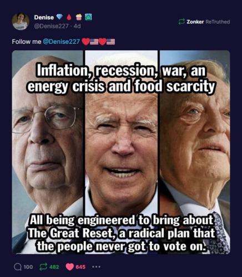
Task: View the 482 ReTruths count
Action: click(x=54, y=267)
